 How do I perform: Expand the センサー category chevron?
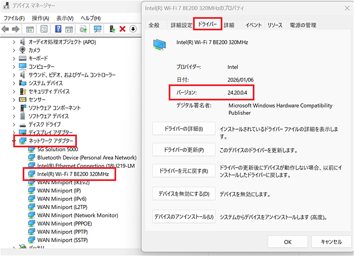(14, 99)
